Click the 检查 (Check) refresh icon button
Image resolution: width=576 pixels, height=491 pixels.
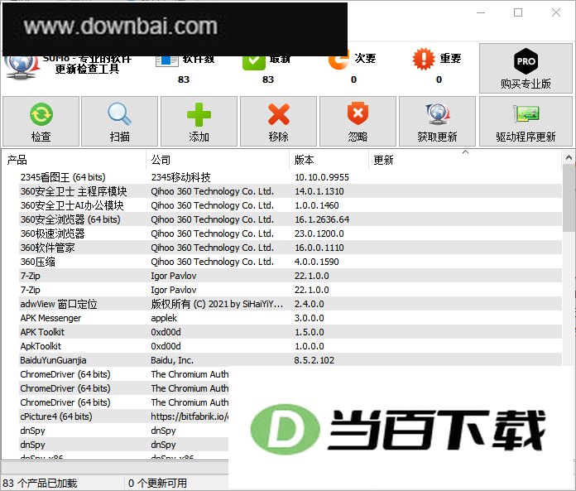pyautogui.click(x=41, y=122)
